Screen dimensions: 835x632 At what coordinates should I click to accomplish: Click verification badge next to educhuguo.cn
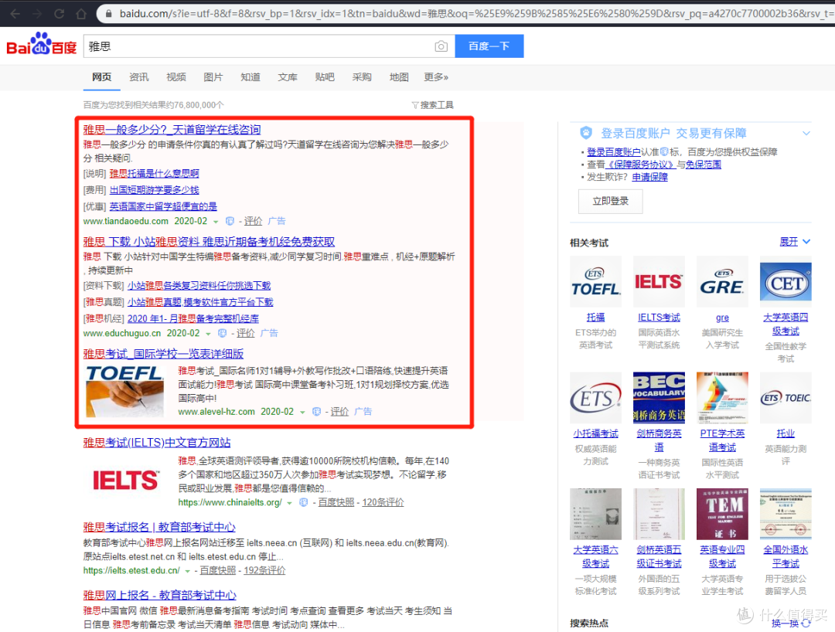(x=223, y=334)
